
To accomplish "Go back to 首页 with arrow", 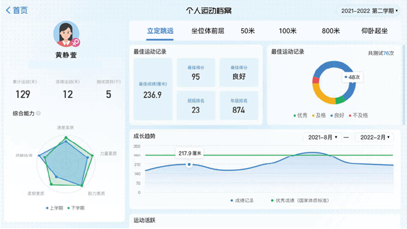I will click(17, 10).
